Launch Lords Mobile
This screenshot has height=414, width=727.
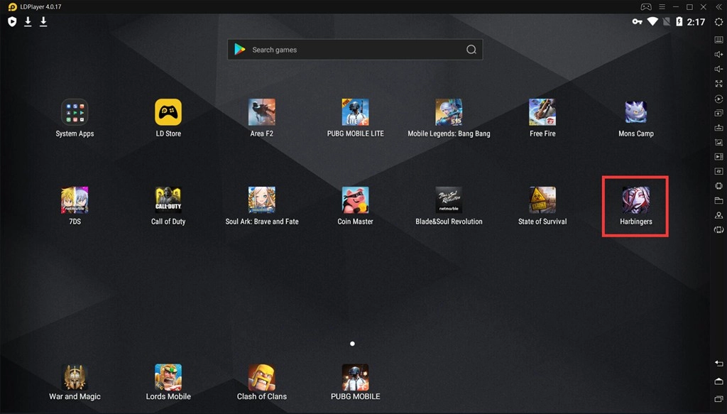coord(168,377)
